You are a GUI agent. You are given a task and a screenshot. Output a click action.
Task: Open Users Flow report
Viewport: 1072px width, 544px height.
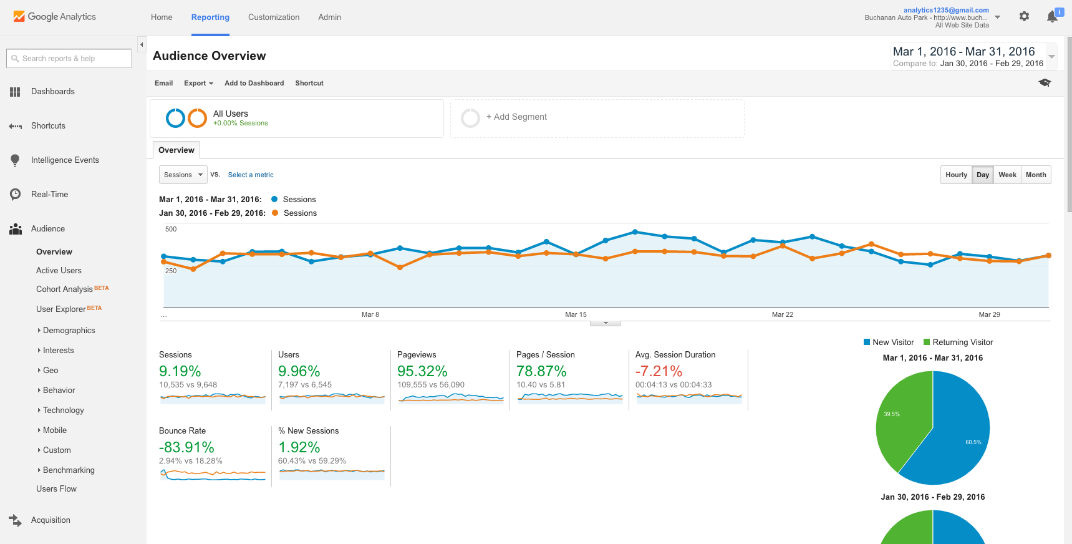click(56, 489)
